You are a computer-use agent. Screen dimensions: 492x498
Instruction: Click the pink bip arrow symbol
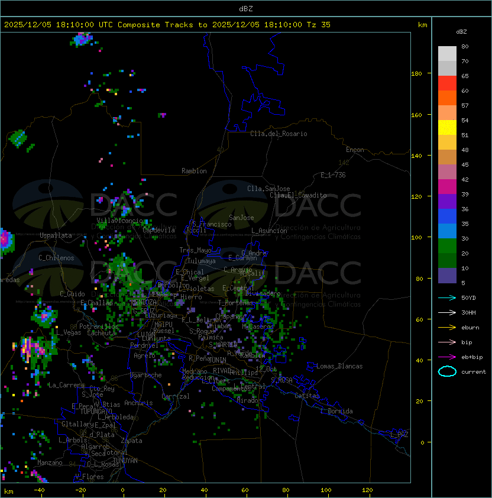pos(447,342)
